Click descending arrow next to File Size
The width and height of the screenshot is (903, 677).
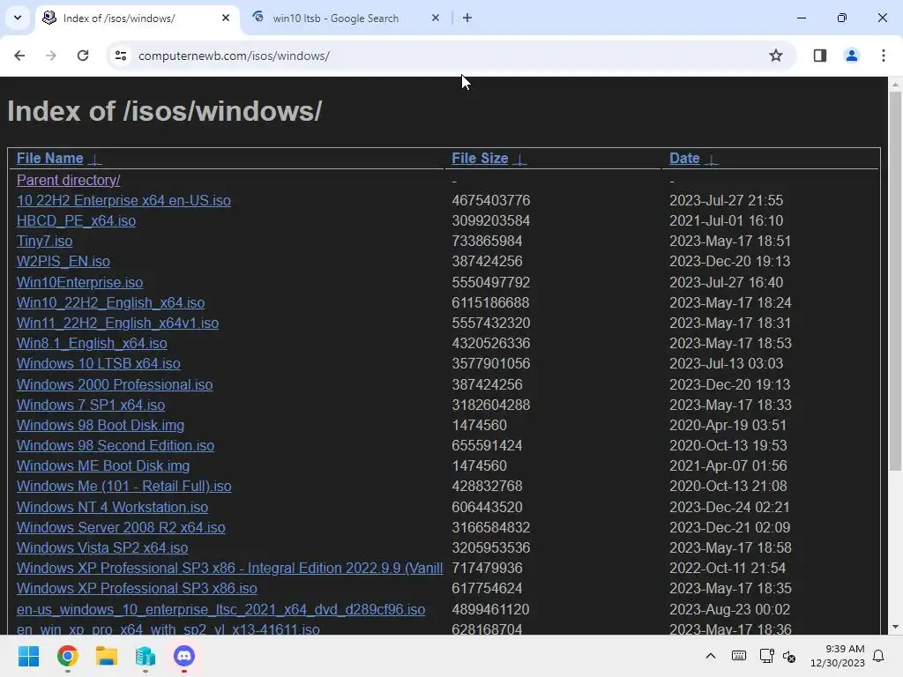pyautogui.click(x=519, y=160)
